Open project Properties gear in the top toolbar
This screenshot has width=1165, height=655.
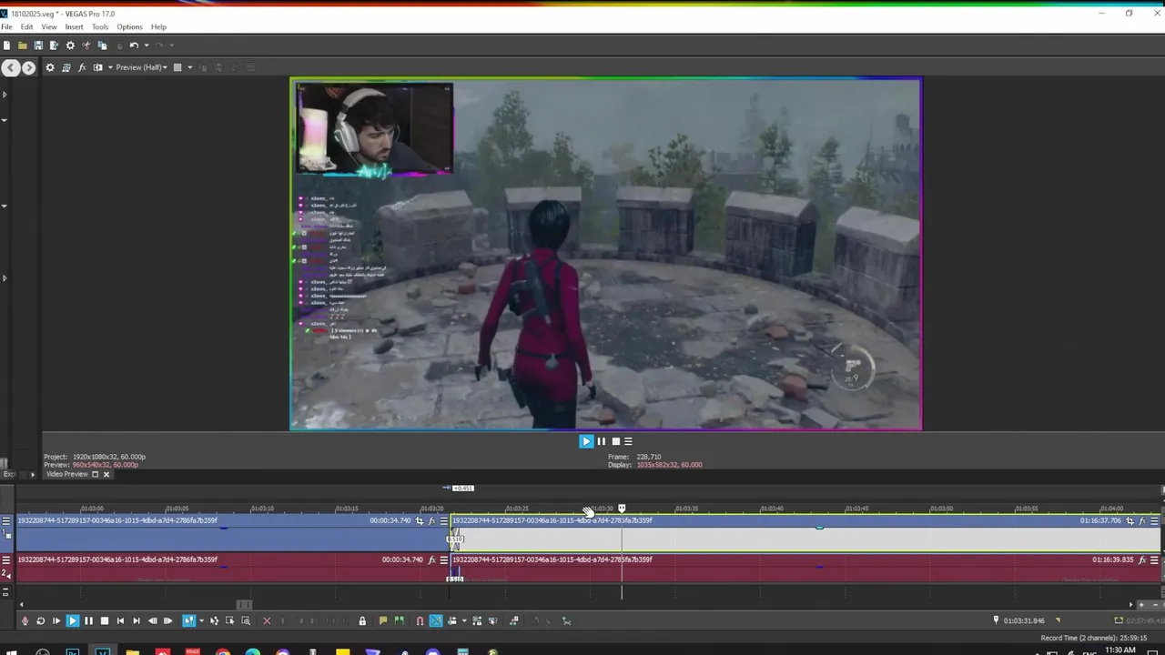(70, 45)
